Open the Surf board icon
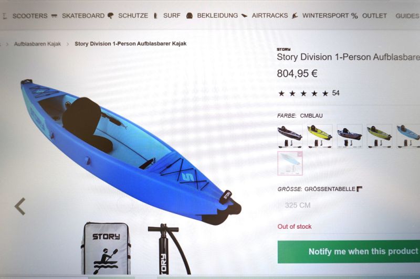Screen dimensions: 420x279 (155, 16)
